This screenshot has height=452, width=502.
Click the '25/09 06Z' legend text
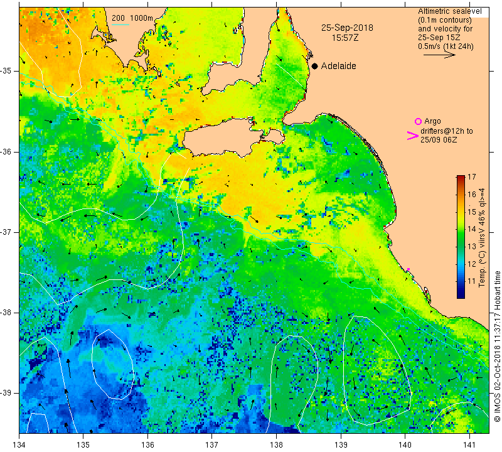(439, 139)
